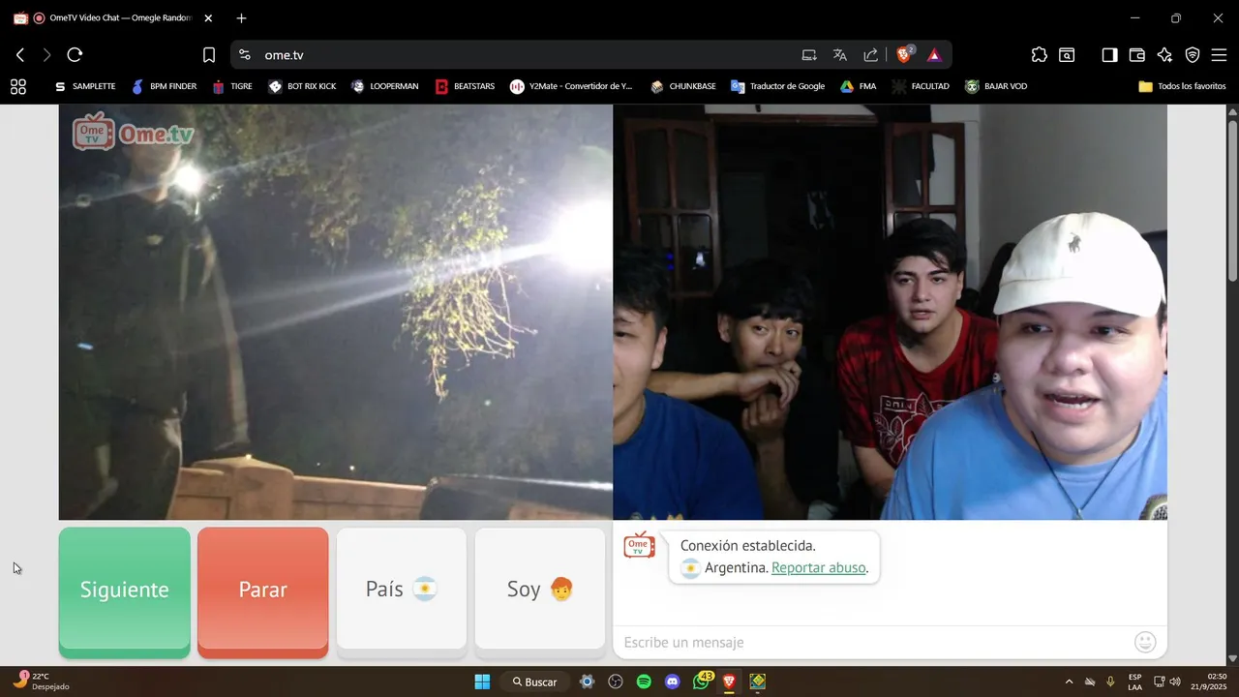The width and height of the screenshot is (1239, 697).
Task: Open the SAMPLETTE bookmark
Action: [x=85, y=86]
